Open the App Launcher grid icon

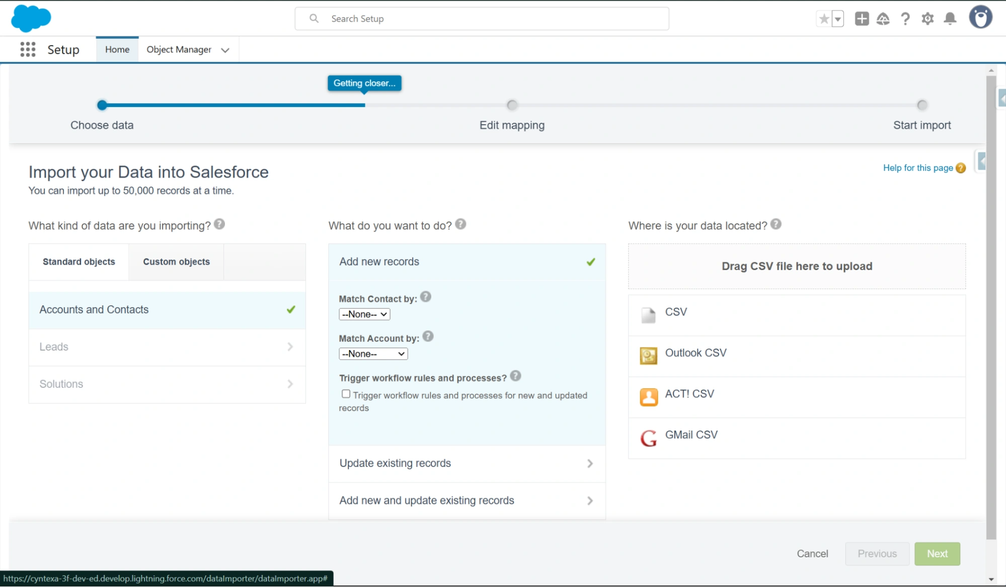click(28, 49)
